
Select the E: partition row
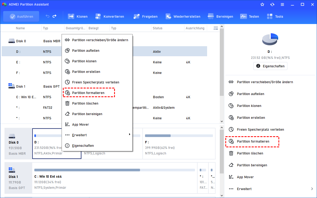click(32, 62)
